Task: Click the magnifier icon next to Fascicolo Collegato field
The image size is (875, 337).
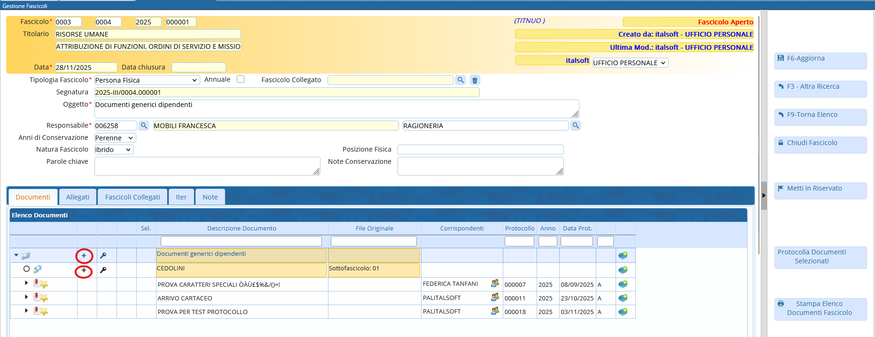Action: point(461,80)
